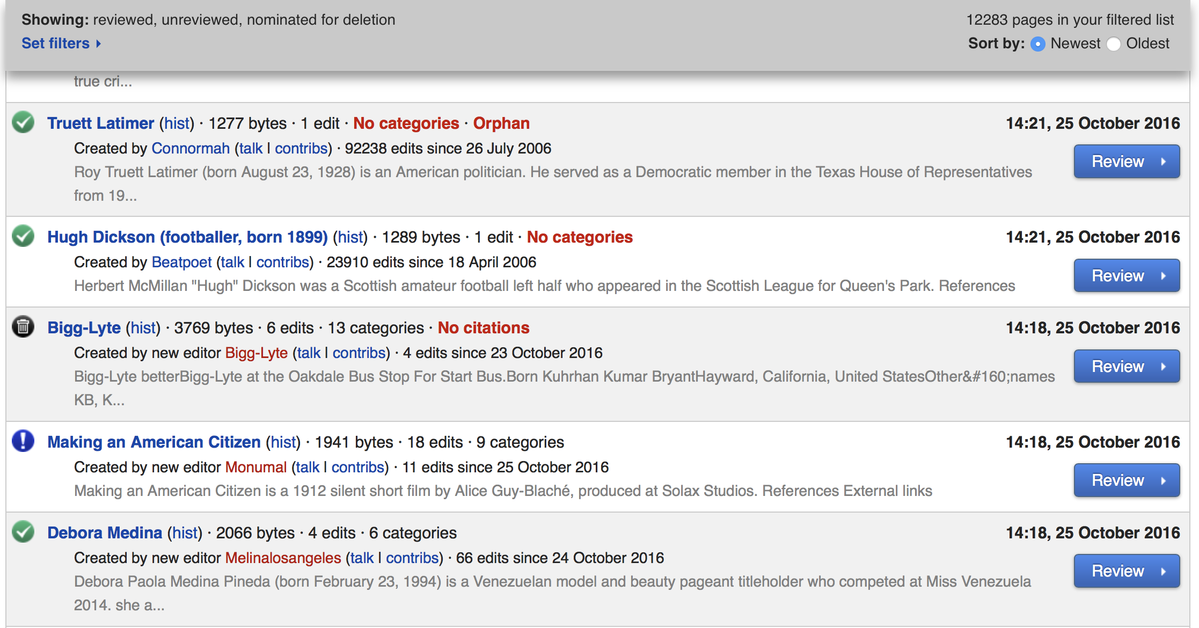The height and width of the screenshot is (628, 1199).
Task: Open Beatpoet's user page
Action: tap(181, 262)
